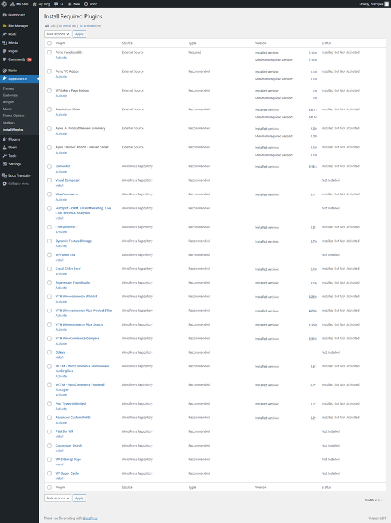This screenshot has width=391, height=523.
Task: Open Theme Options submenu item
Action: [14, 116]
